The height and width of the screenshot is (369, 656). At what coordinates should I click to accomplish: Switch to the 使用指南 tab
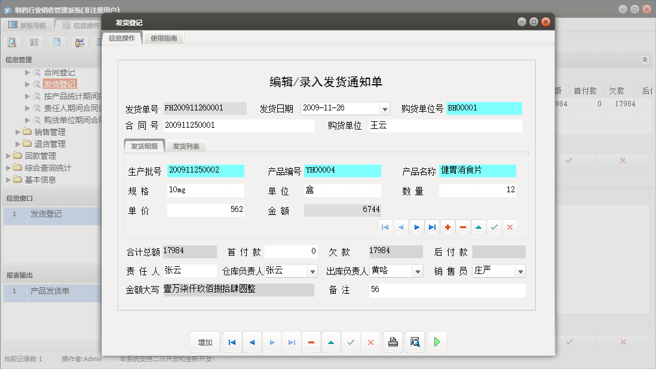point(164,37)
